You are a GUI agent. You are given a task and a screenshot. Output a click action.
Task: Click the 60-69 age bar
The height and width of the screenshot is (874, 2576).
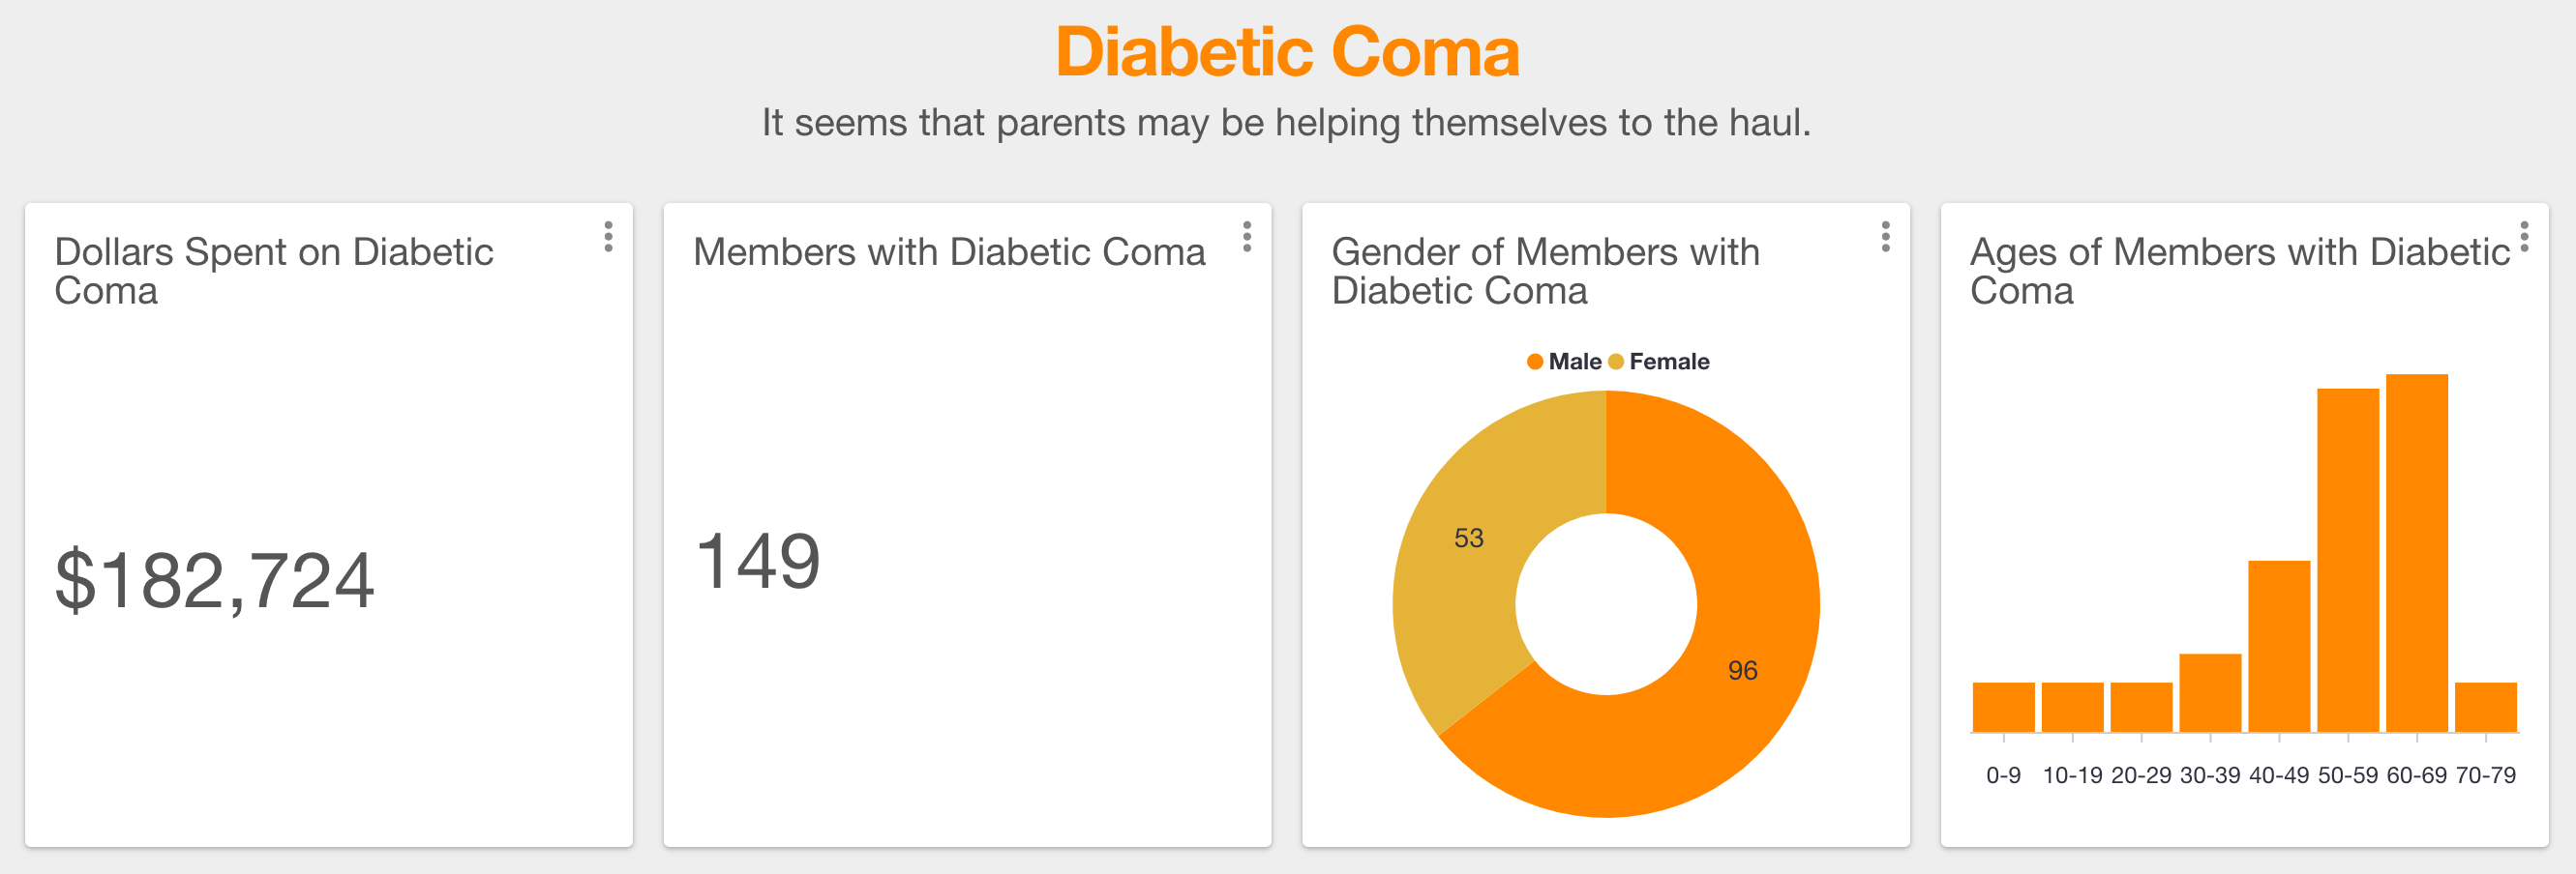(2417, 553)
